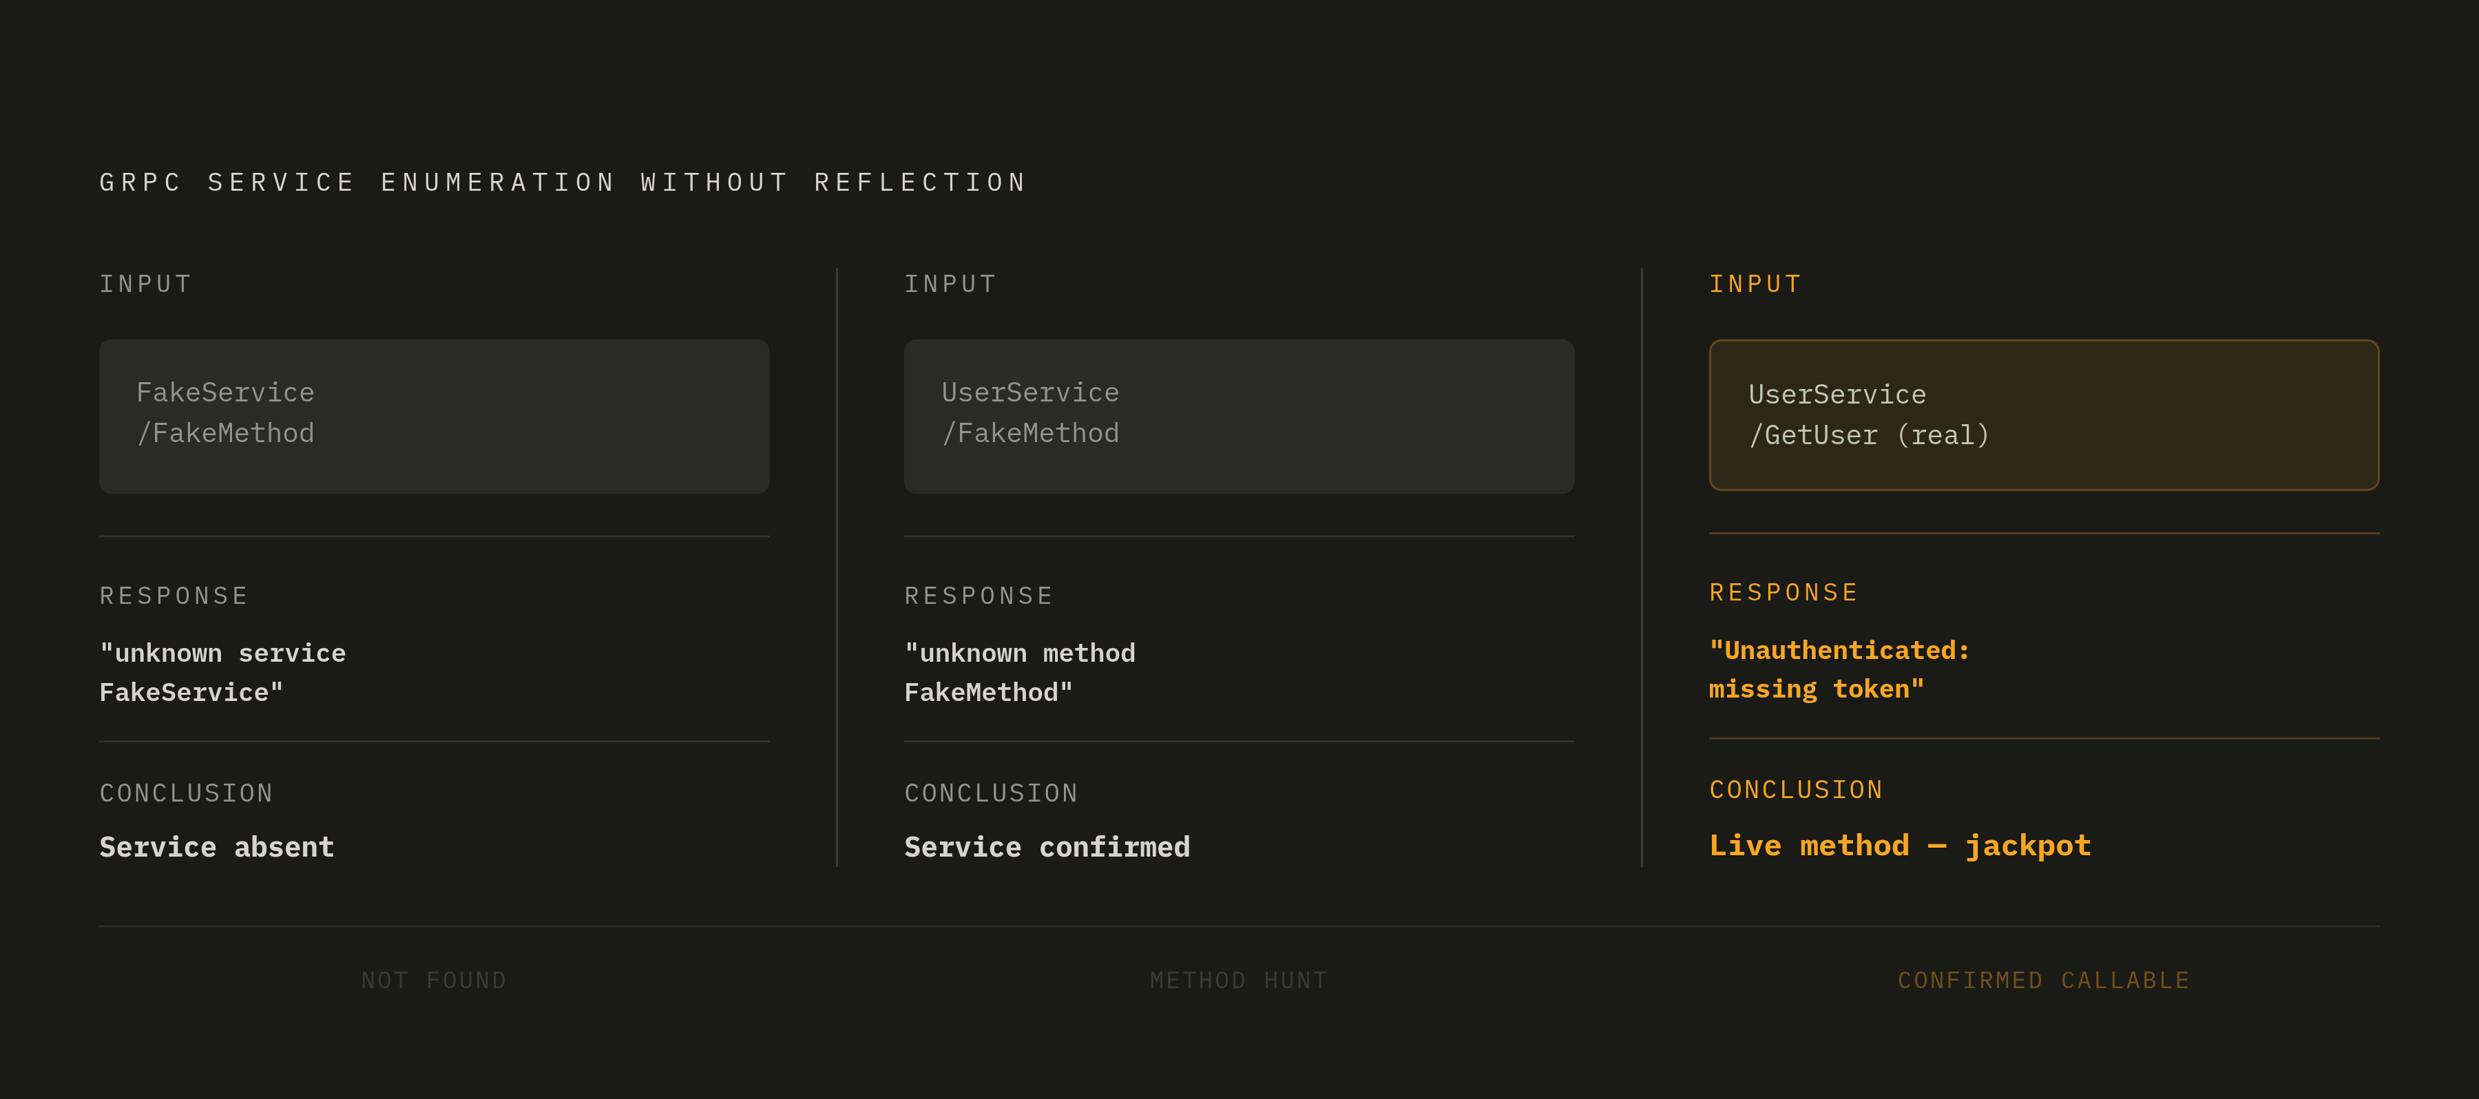
Task: Click the 'Service absent' conclusion text
Action: (x=216, y=847)
